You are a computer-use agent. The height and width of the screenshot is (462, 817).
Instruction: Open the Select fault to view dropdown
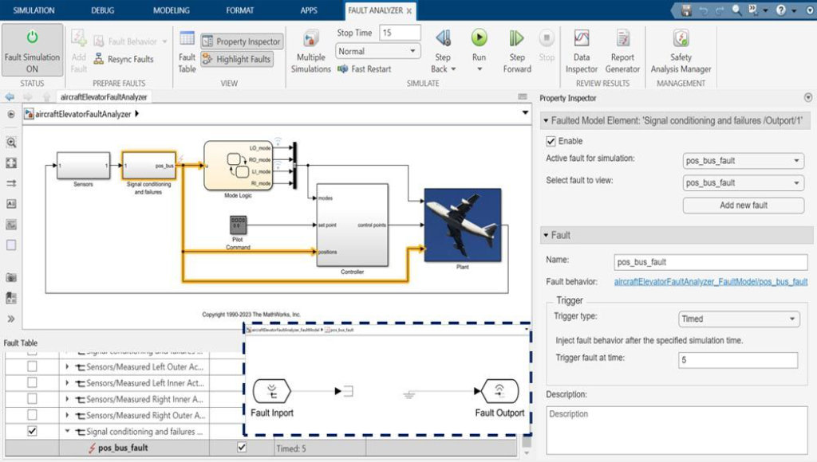[x=743, y=182]
